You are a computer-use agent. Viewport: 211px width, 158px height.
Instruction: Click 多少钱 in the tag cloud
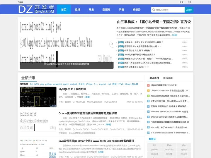pyautogui.click(x=169, y=154)
